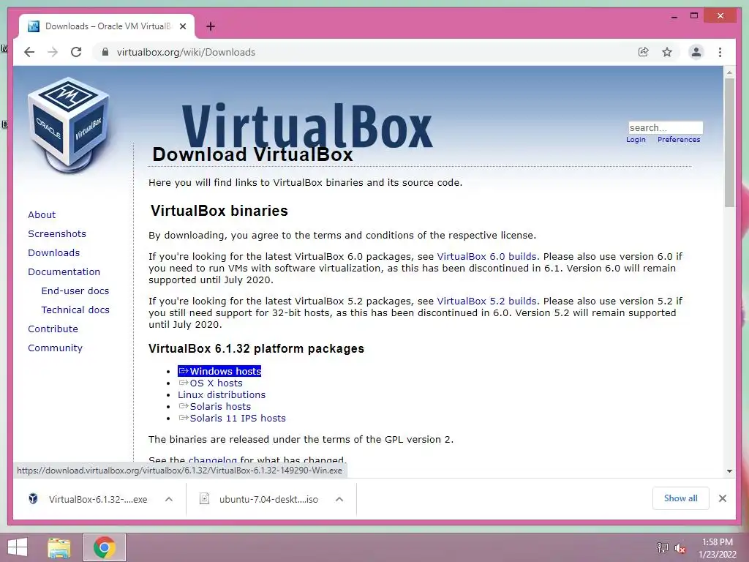Download Solaris 11 IPS hosts package
This screenshot has height=562, width=749.
pyautogui.click(x=232, y=418)
